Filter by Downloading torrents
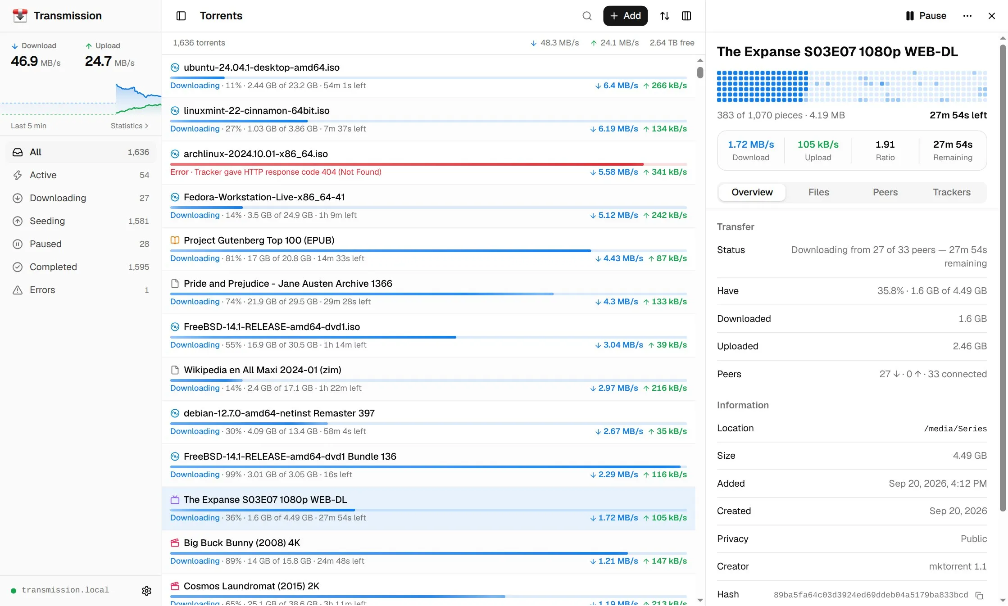 [x=81, y=198]
